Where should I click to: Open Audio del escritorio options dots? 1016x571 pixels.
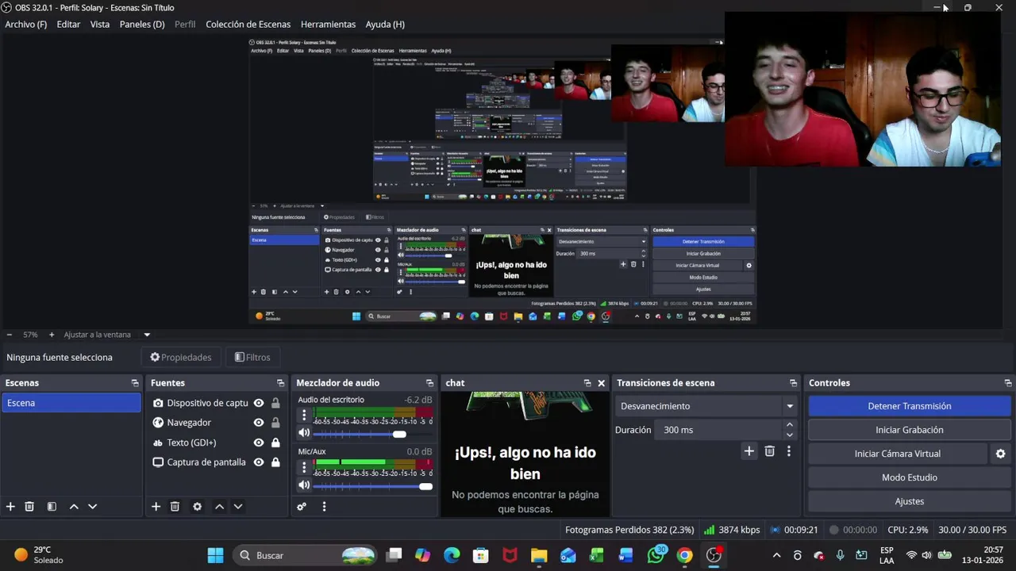click(x=304, y=415)
